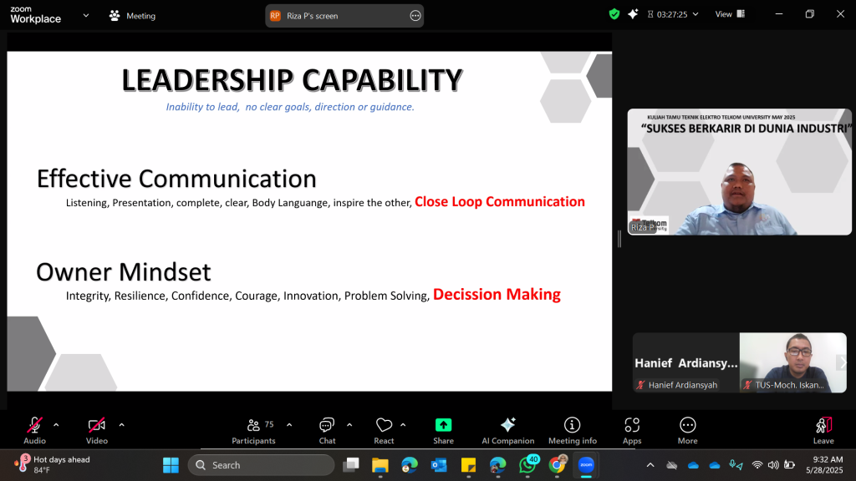
Task: Open clock and date 9:32 AM
Action: pos(825,464)
